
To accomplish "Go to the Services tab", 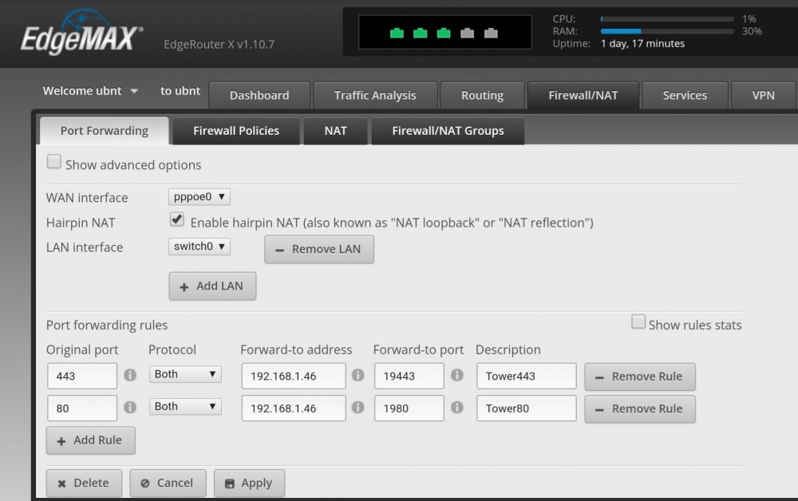I will click(x=685, y=95).
